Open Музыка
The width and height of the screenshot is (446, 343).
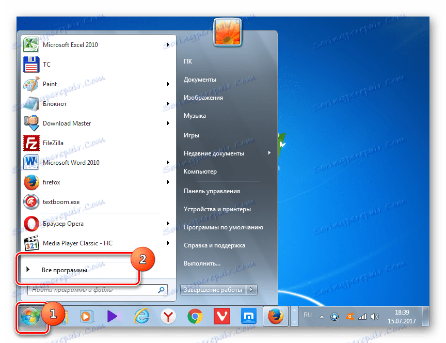pos(195,116)
